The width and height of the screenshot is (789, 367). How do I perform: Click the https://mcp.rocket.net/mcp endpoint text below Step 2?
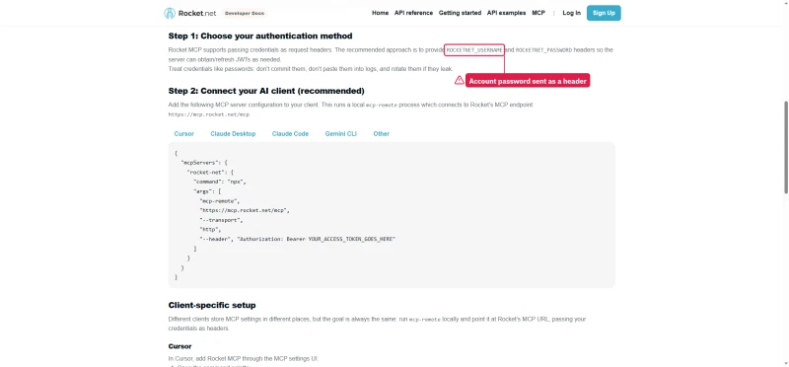point(209,114)
